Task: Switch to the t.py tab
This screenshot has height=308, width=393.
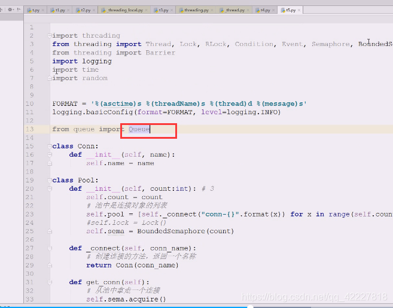Action: 35,10
